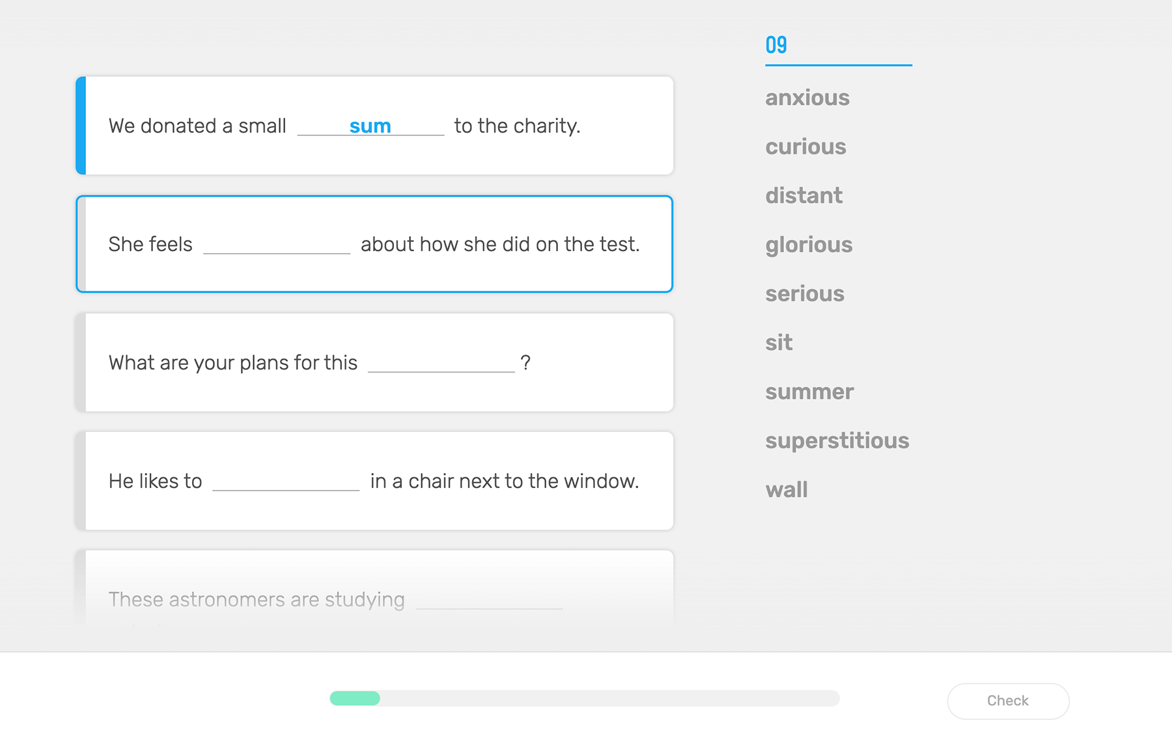Viewport: 1172px width, 732px height.
Task: Pick 'summer' from the word list
Action: click(809, 392)
